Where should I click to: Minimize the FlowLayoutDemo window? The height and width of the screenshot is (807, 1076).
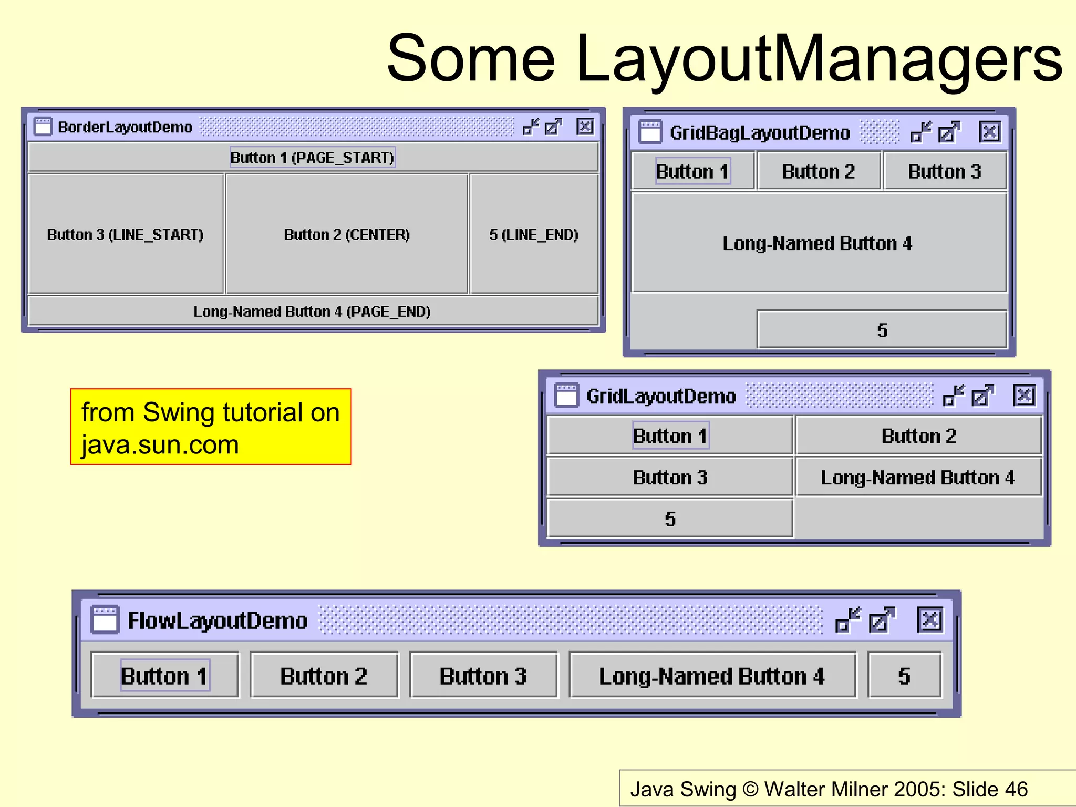[x=848, y=619]
